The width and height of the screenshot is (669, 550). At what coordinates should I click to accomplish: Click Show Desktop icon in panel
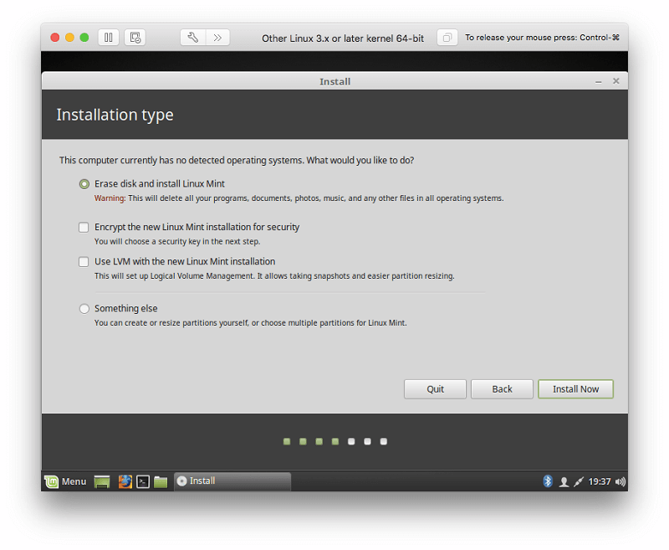[102, 481]
